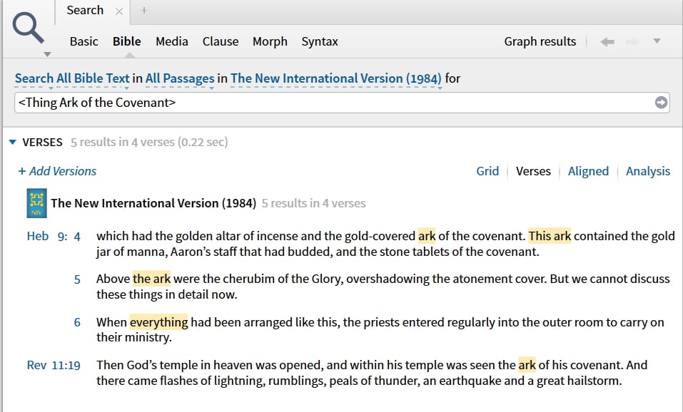The image size is (683, 412).
Task: Switch to the Clause search type
Action: click(x=221, y=41)
